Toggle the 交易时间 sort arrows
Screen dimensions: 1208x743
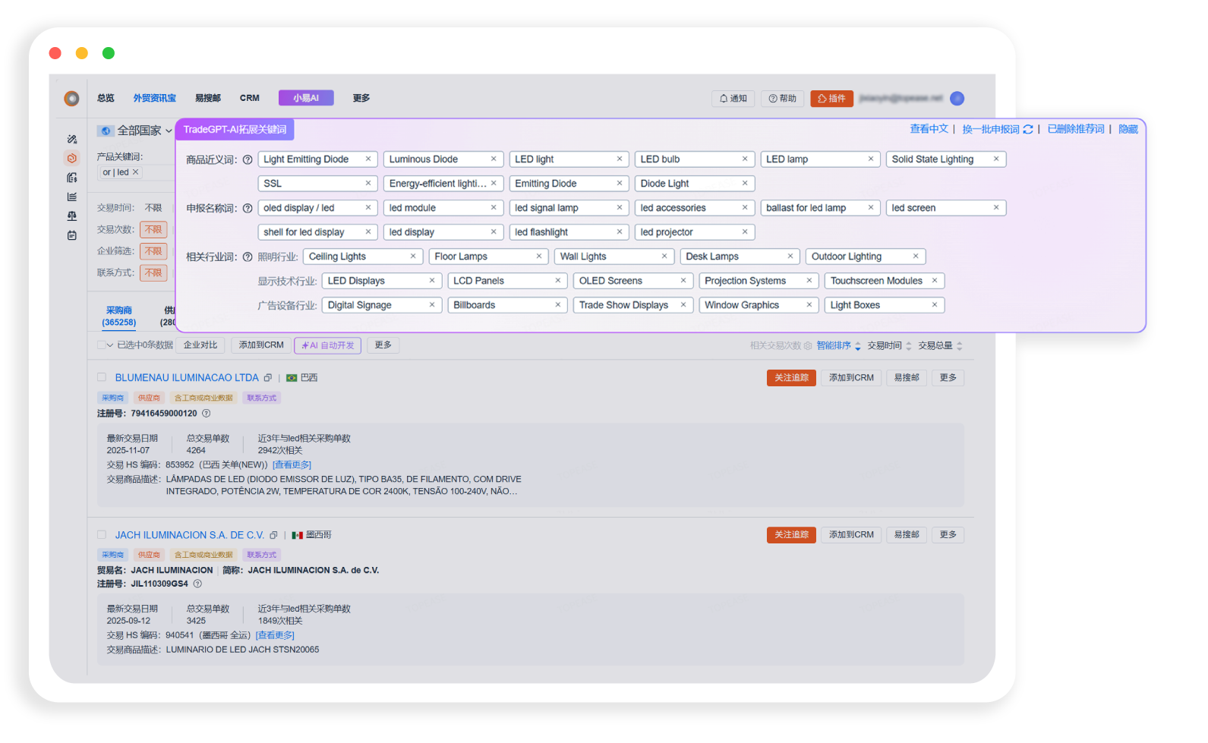(909, 346)
